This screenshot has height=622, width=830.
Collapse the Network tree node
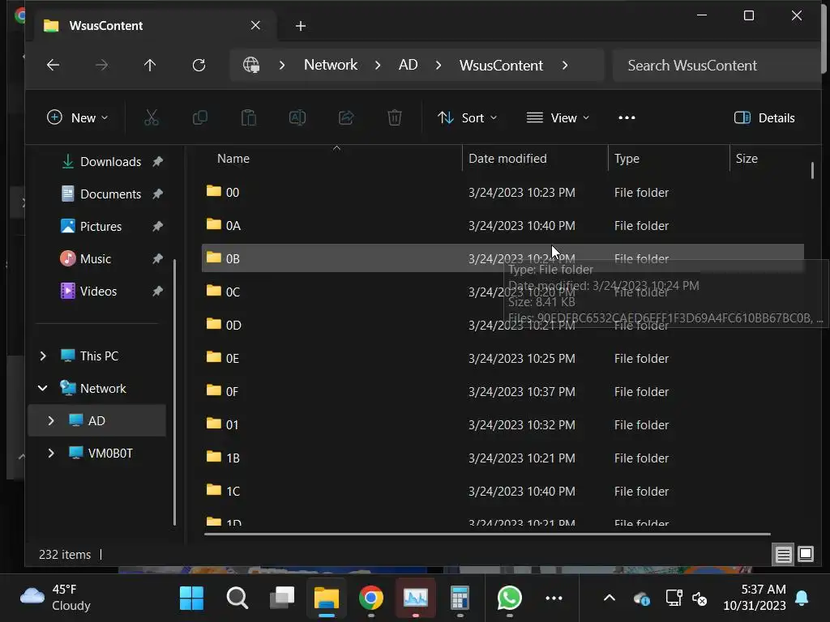click(x=44, y=388)
